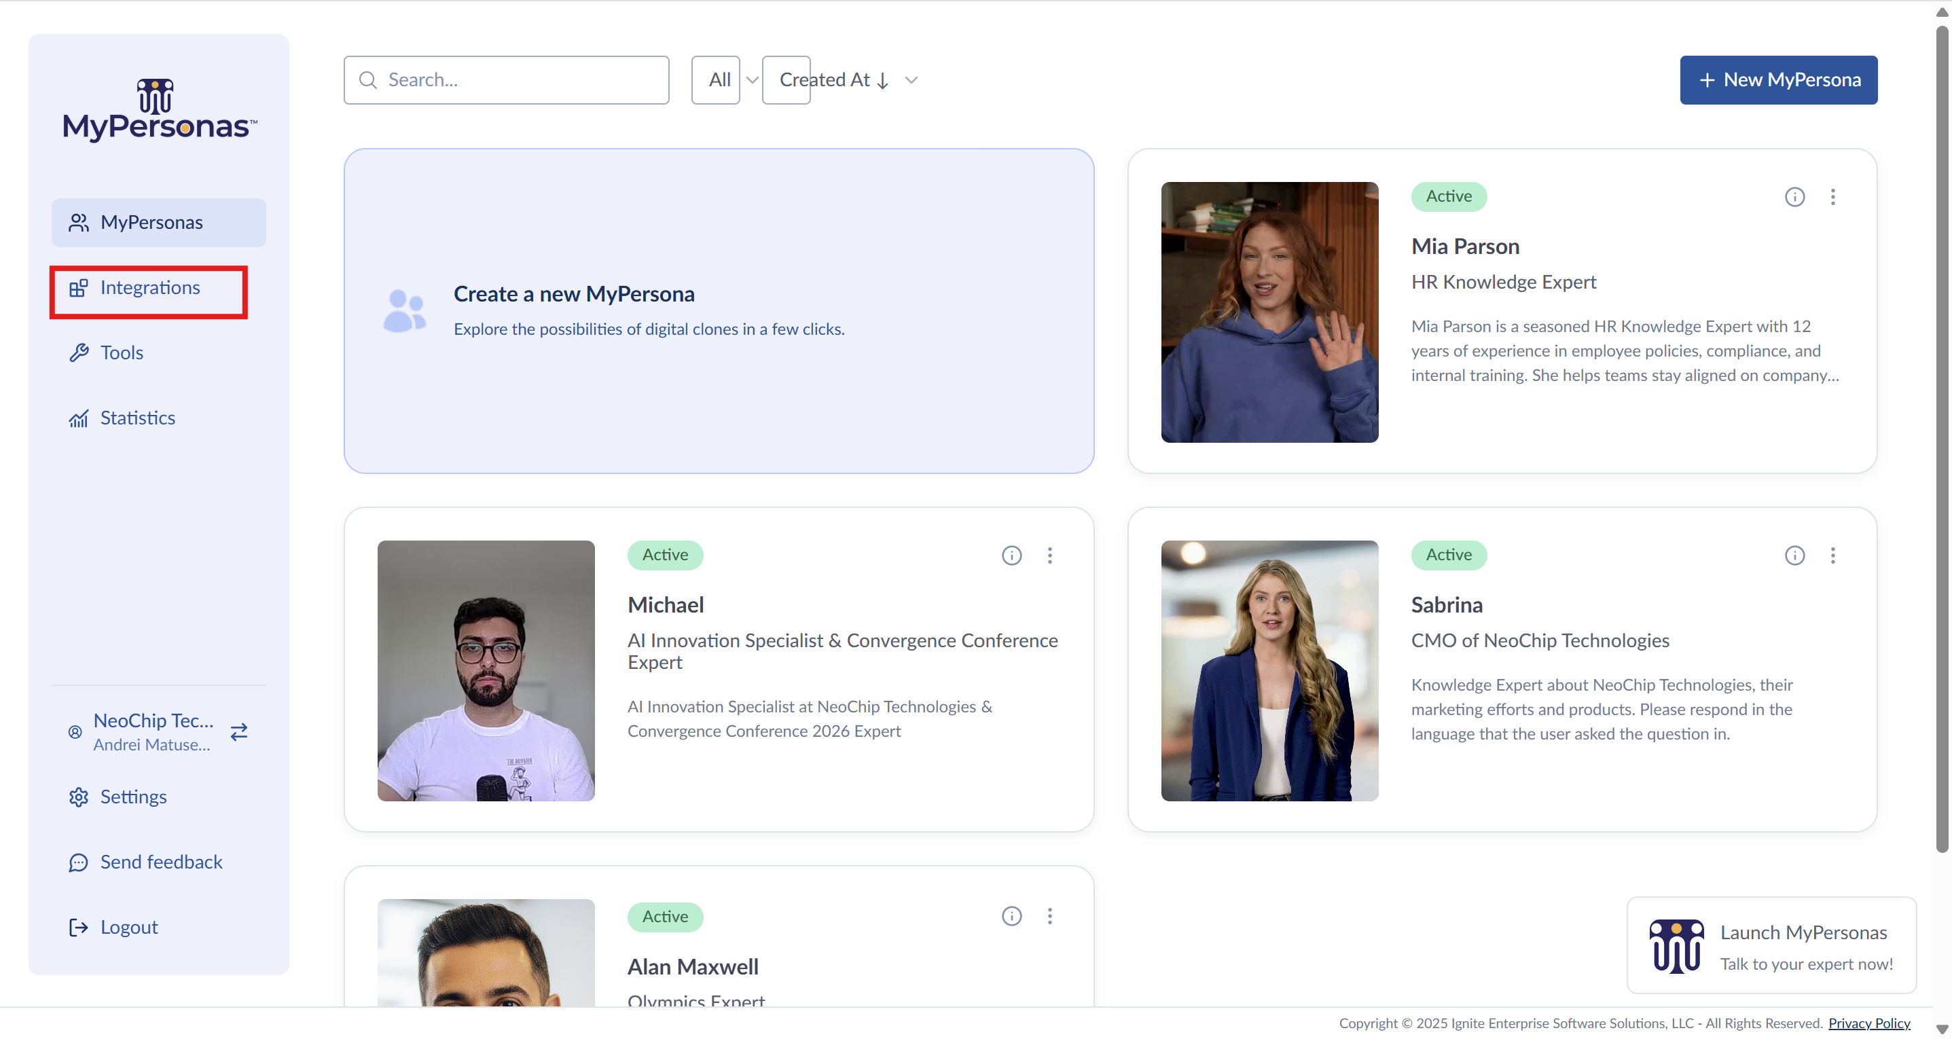Click the Alan Maxwell name heading
Screen dimensions: 1952x1039
693,967
